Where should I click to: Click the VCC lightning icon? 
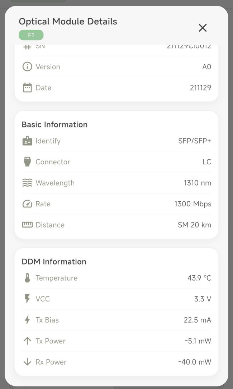27,299
